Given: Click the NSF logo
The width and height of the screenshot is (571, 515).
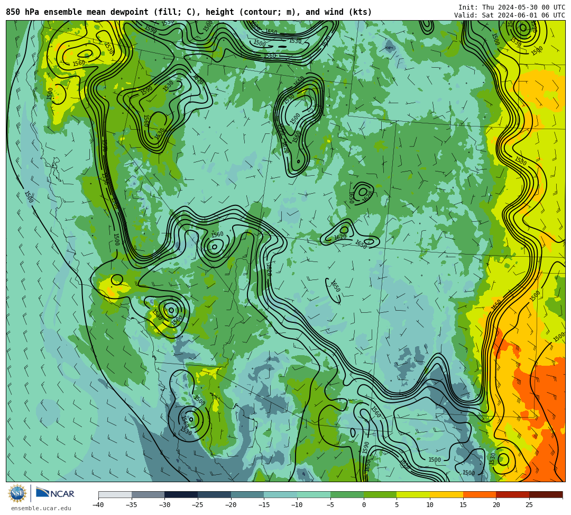Looking at the screenshot, I should pos(17,494).
